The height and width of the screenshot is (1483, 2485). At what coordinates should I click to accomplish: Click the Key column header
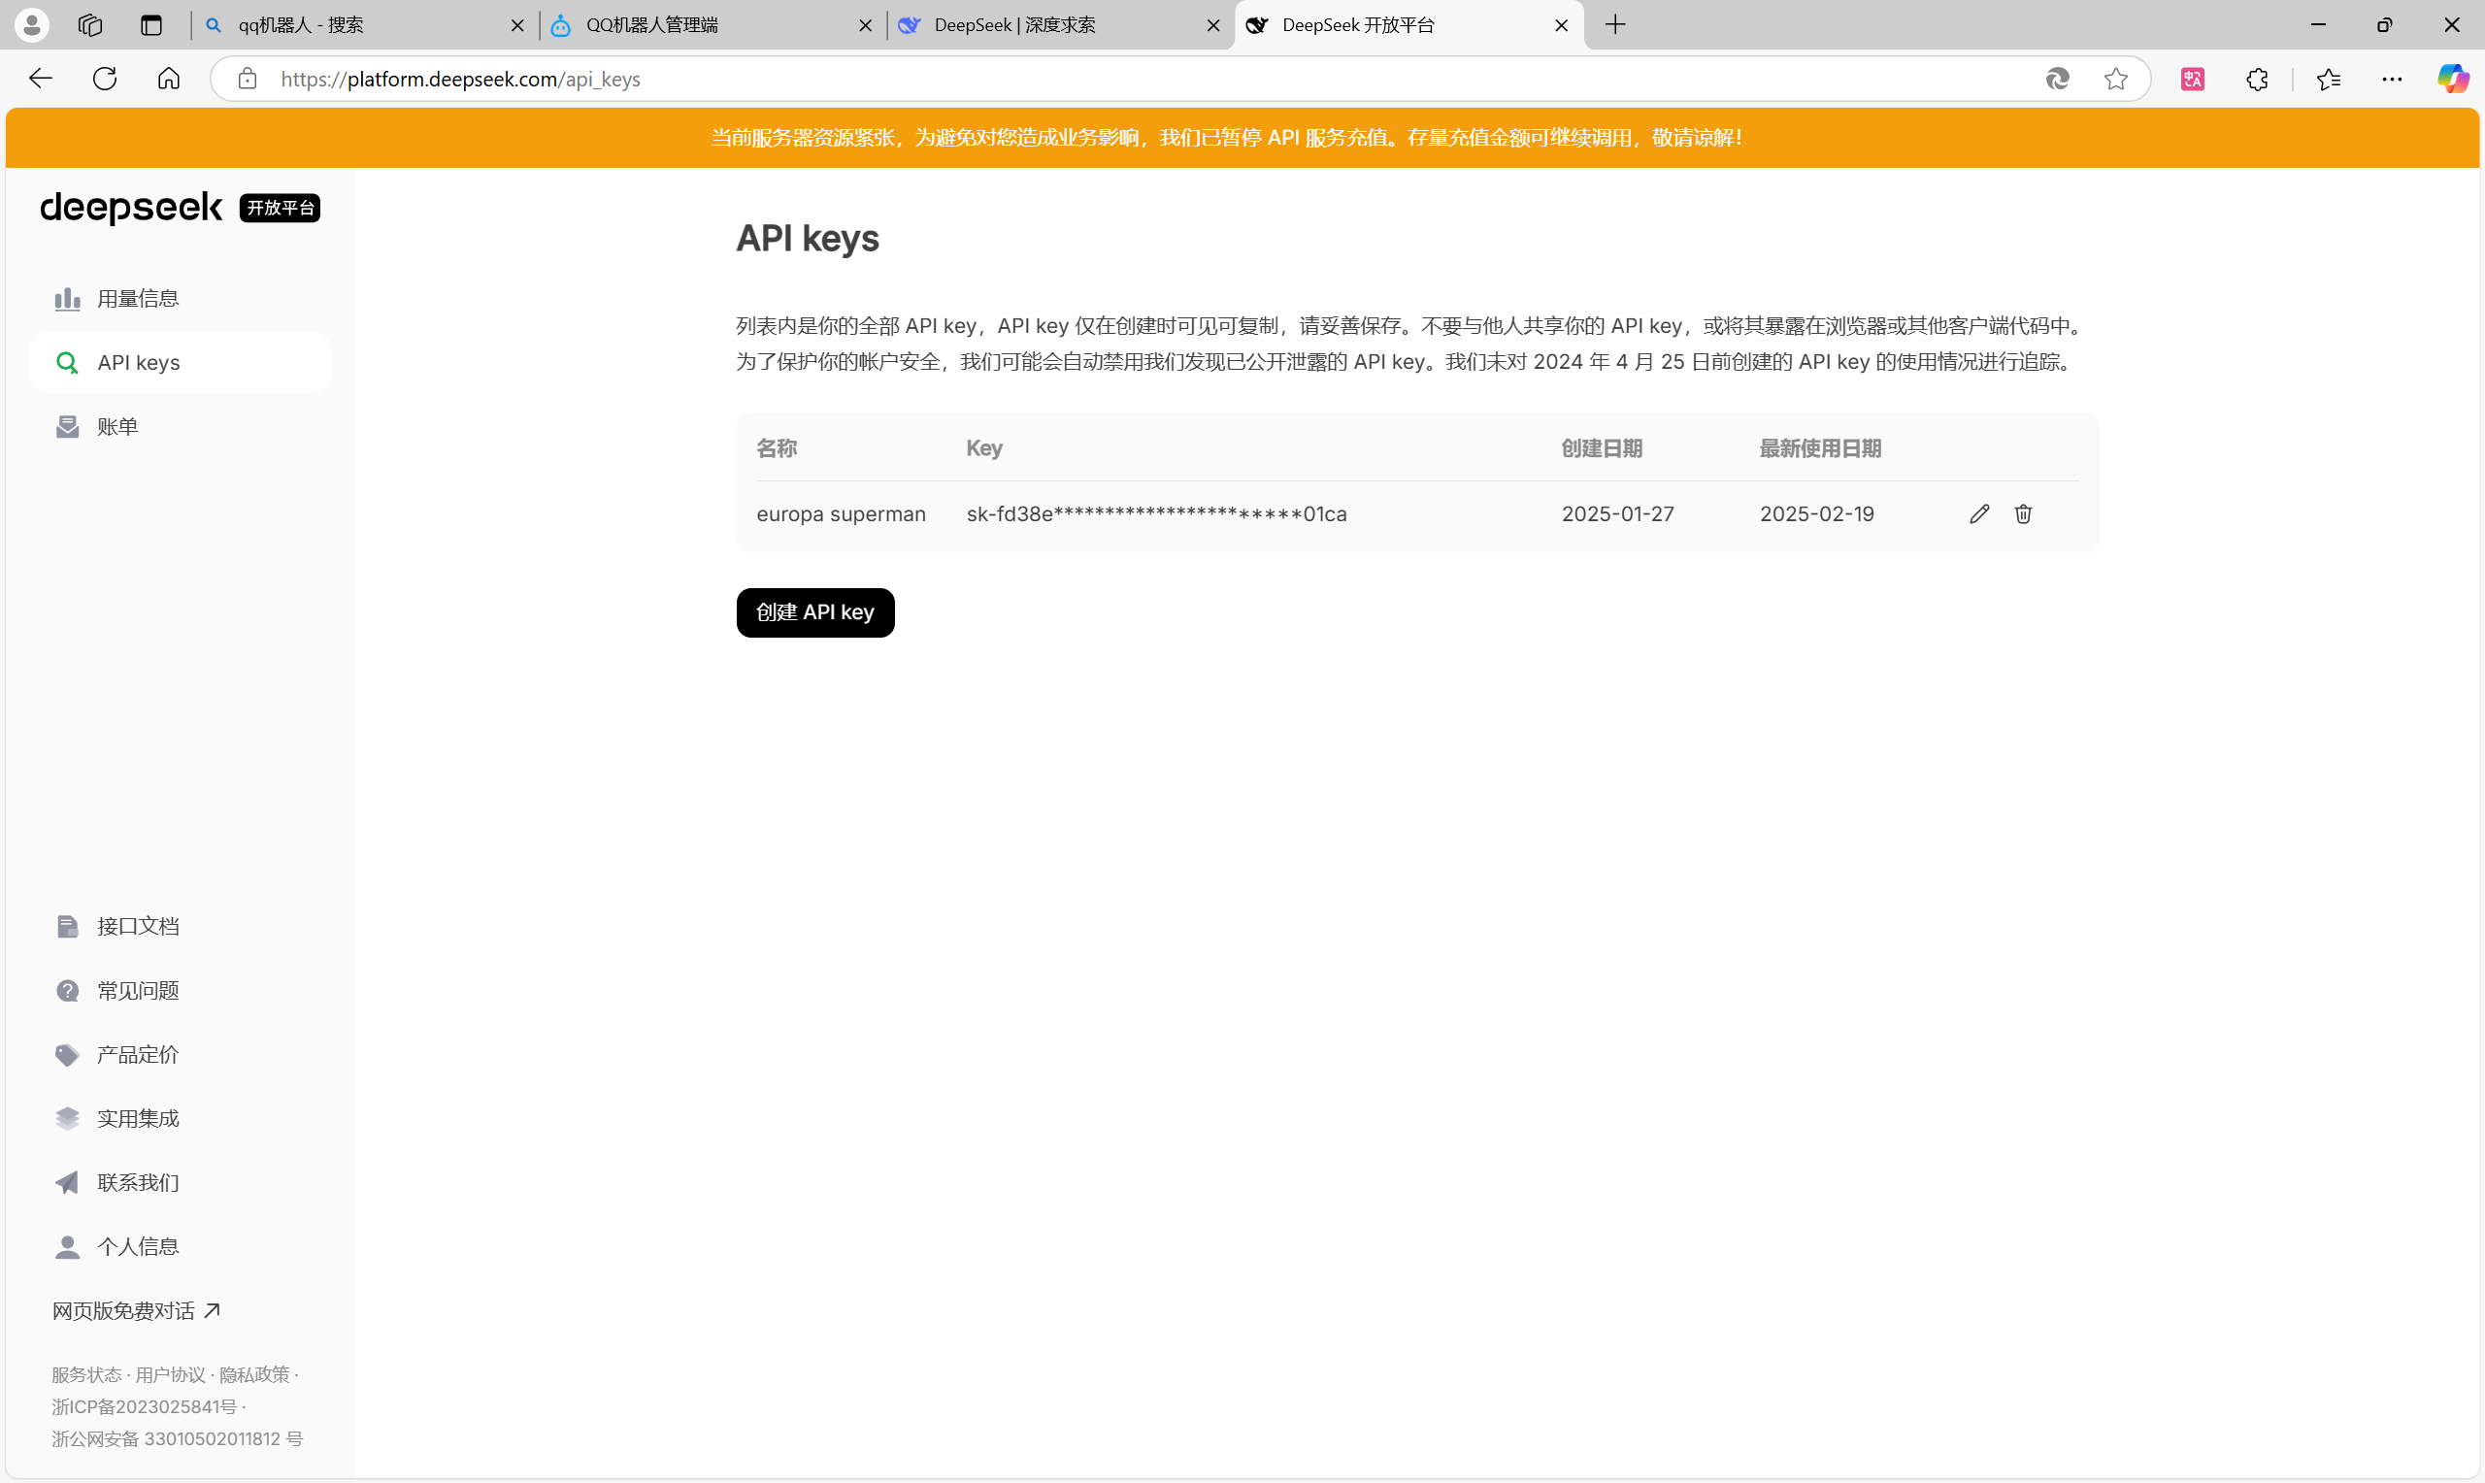[983, 447]
